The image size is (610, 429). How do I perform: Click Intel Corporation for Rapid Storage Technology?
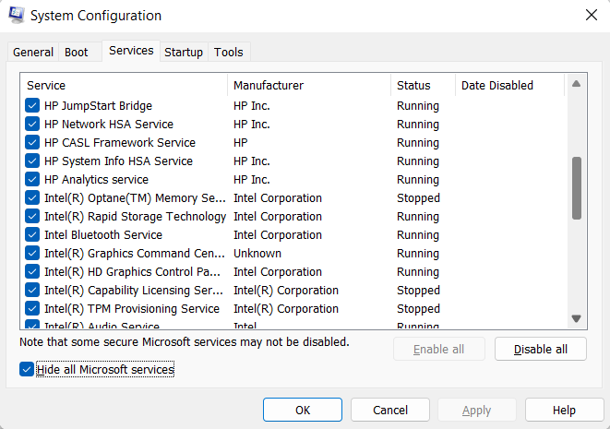click(x=278, y=216)
